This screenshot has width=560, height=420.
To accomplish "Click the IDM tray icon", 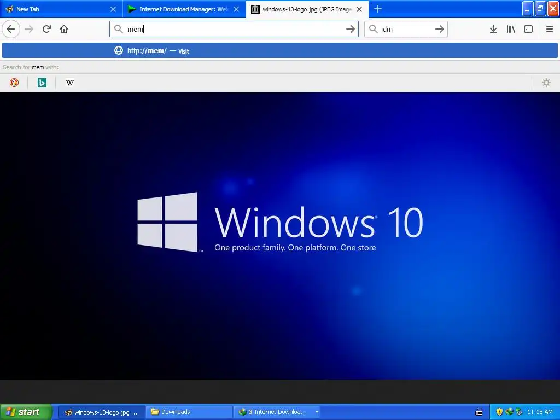I will pyautogui.click(x=509, y=412).
